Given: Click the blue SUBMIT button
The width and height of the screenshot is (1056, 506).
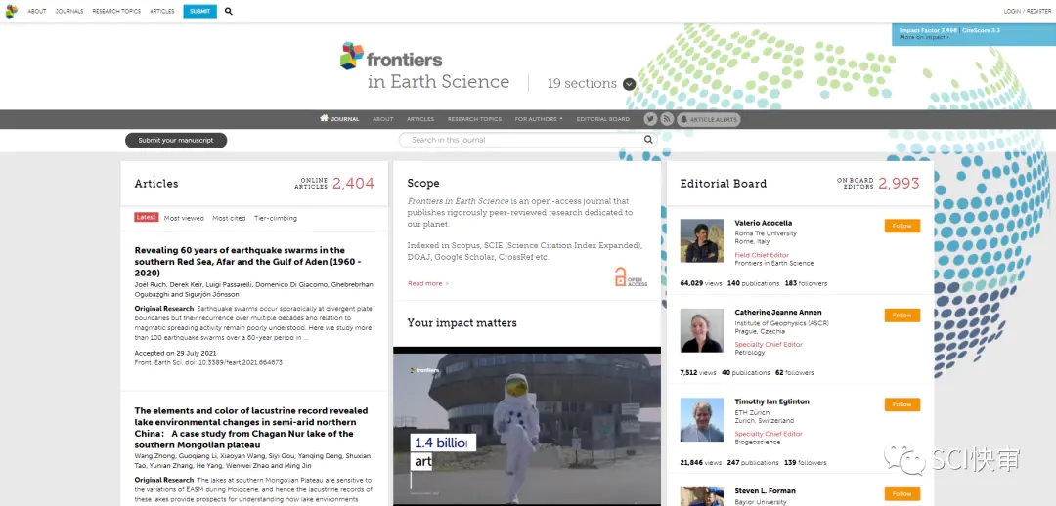Looking at the screenshot, I should [x=200, y=11].
